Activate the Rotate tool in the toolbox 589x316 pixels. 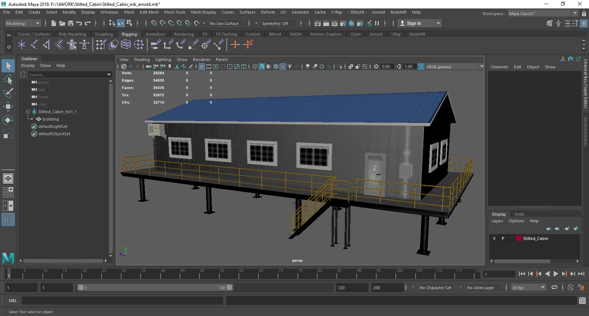click(x=8, y=120)
